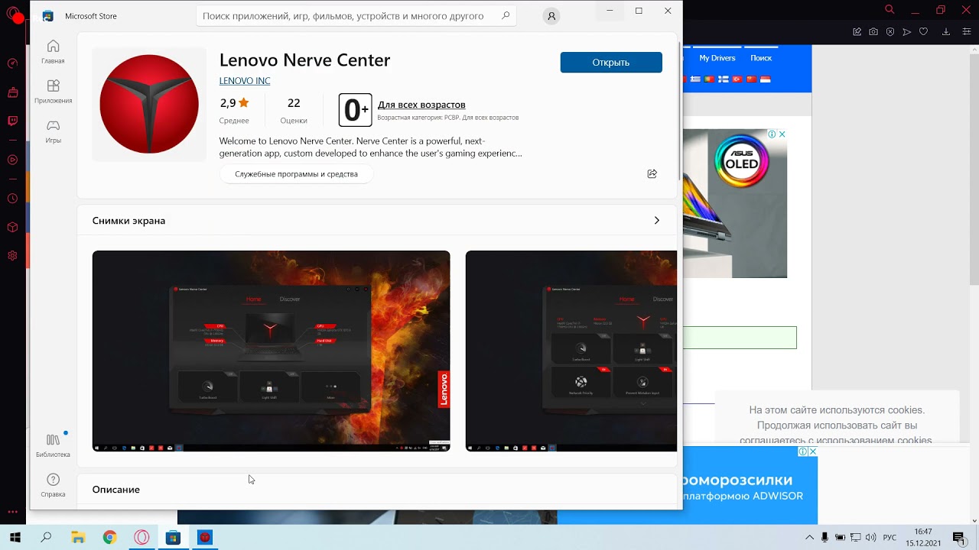Image resolution: width=979 pixels, height=550 pixels.
Task: Click the Lenovo Nerve Center app logo
Action: pyautogui.click(x=149, y=105)
